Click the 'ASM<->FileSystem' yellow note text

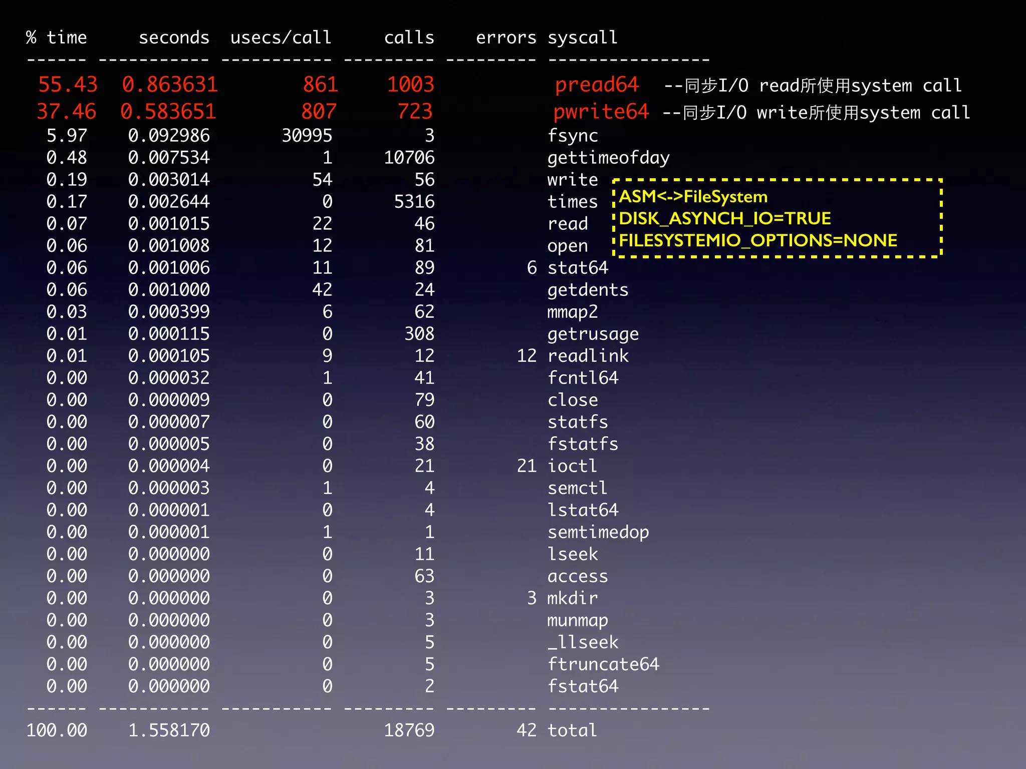tap(693, 196)
